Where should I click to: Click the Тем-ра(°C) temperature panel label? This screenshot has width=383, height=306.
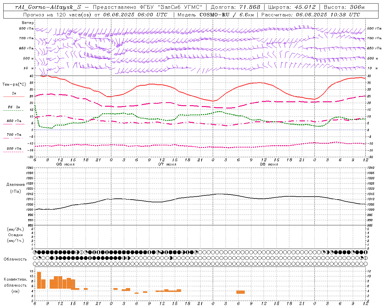point(14,84)
